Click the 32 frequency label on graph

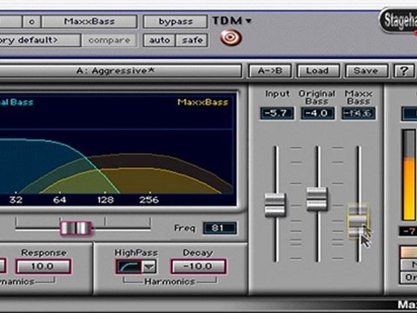pyautogui.click(x=16, y=200)
